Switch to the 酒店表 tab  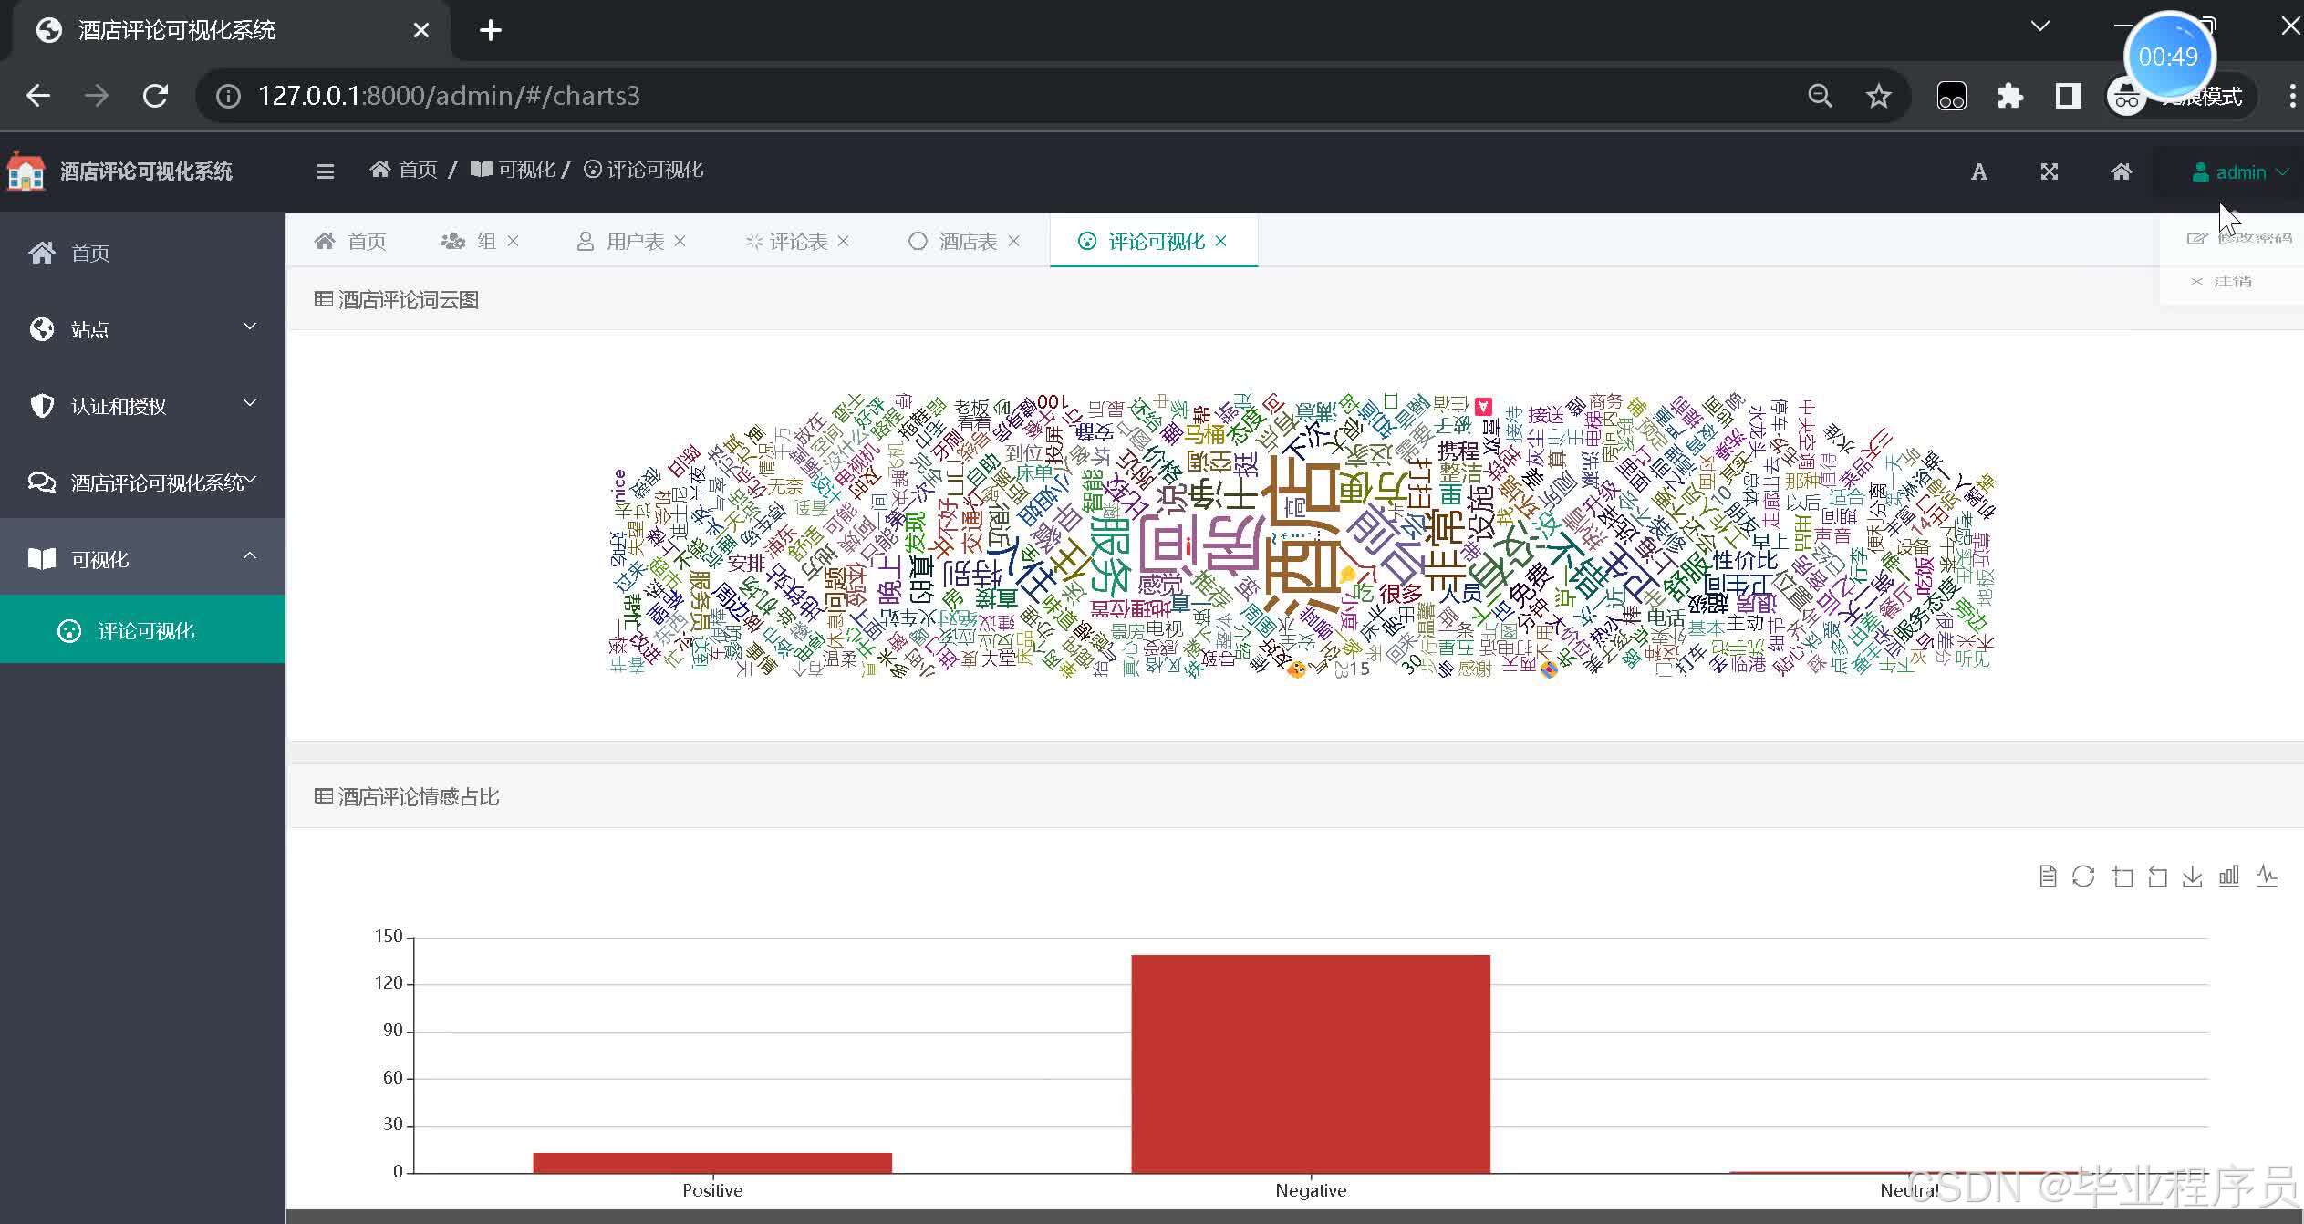point(967,242)
